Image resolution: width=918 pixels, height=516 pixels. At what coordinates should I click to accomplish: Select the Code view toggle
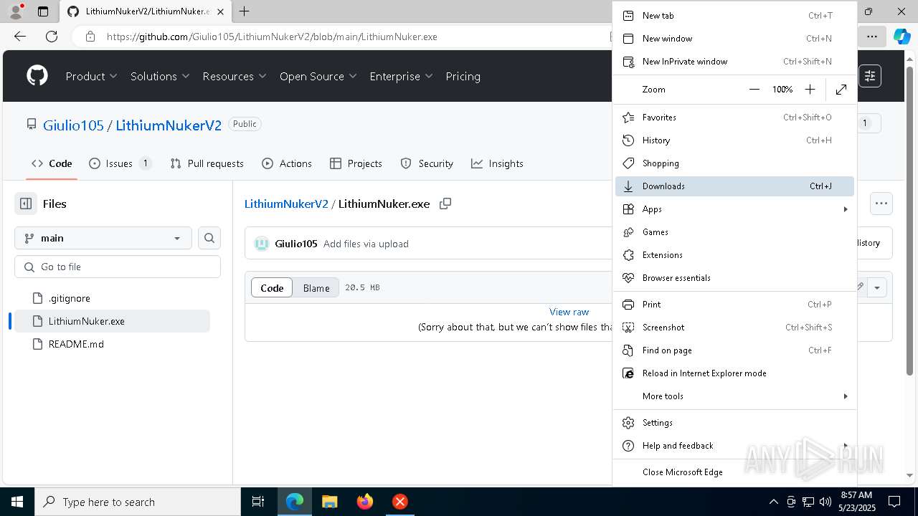tap(272, 288)
